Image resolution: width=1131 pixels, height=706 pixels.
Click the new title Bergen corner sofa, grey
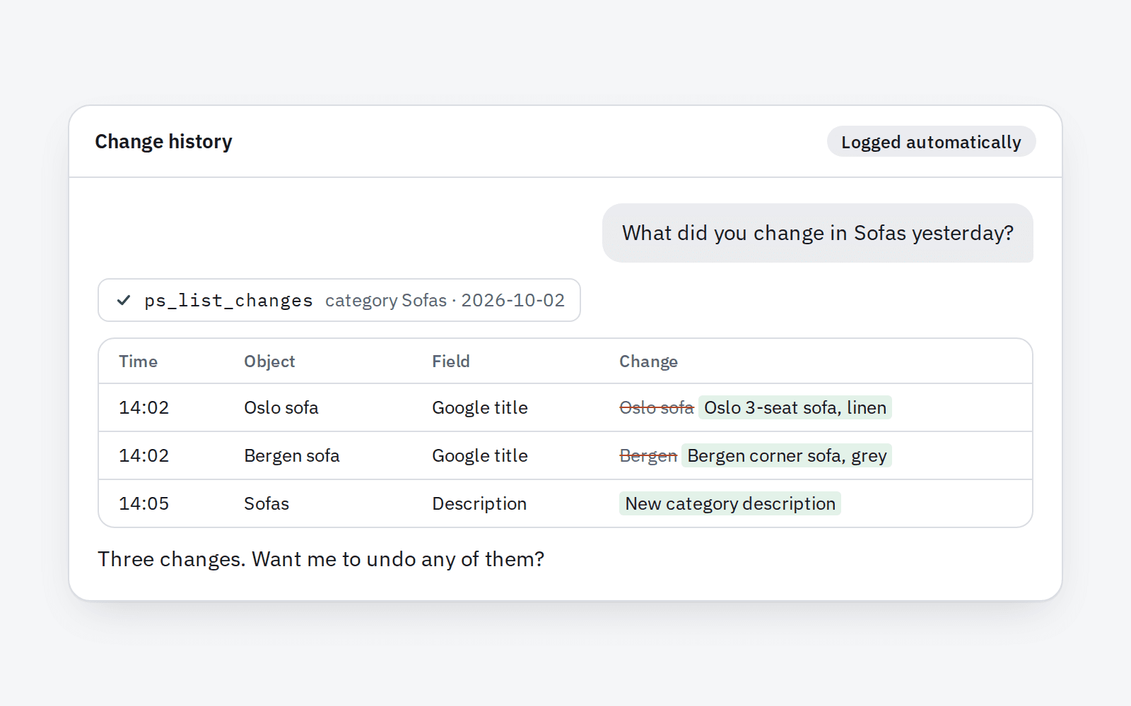[787, 456]
